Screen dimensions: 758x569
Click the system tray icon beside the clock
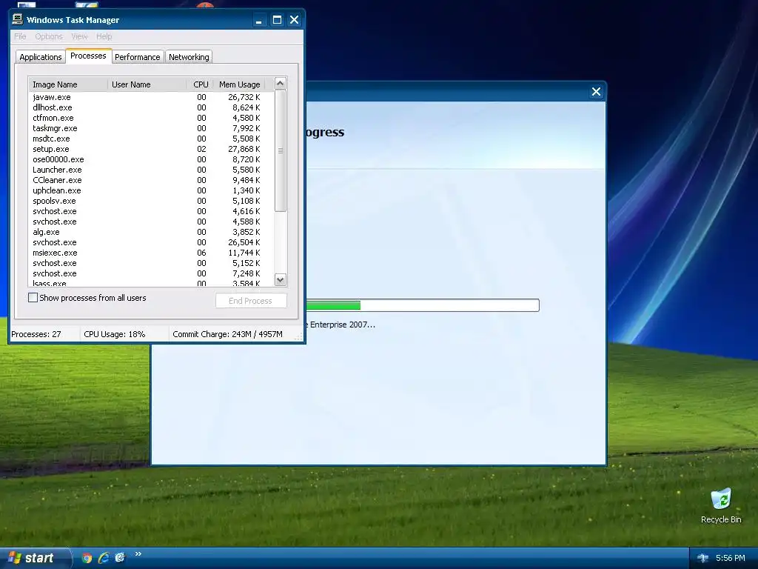[703, 558]
